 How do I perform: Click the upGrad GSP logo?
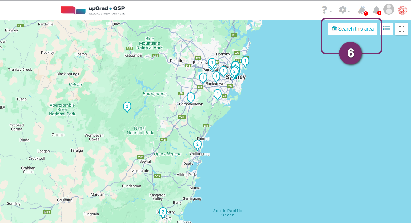(x=93, y=10)
